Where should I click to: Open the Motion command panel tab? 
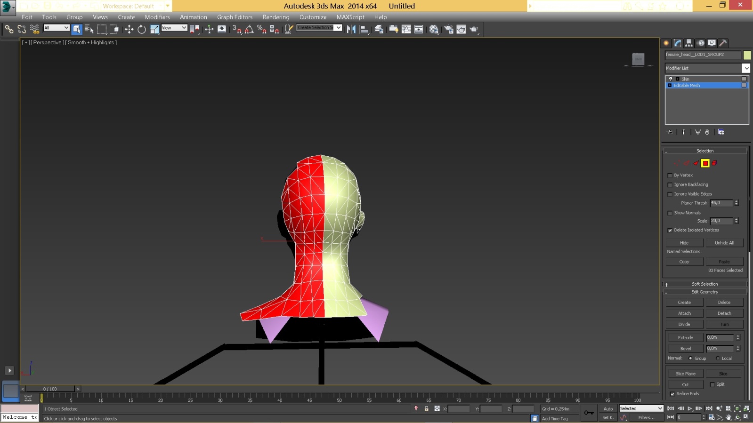click(x=701, y=43)
